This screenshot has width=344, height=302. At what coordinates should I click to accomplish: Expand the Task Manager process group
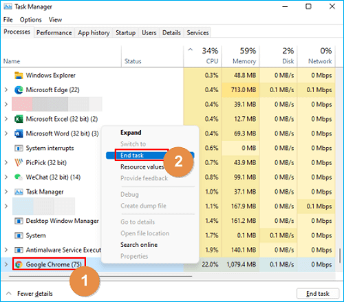tap(6, 192)
